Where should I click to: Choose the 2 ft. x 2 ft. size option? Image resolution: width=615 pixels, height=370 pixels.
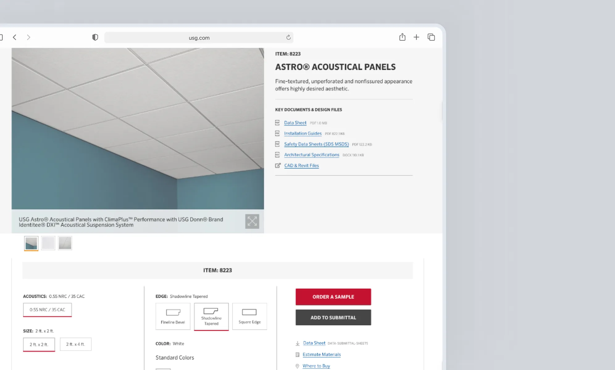click(39, 344)
